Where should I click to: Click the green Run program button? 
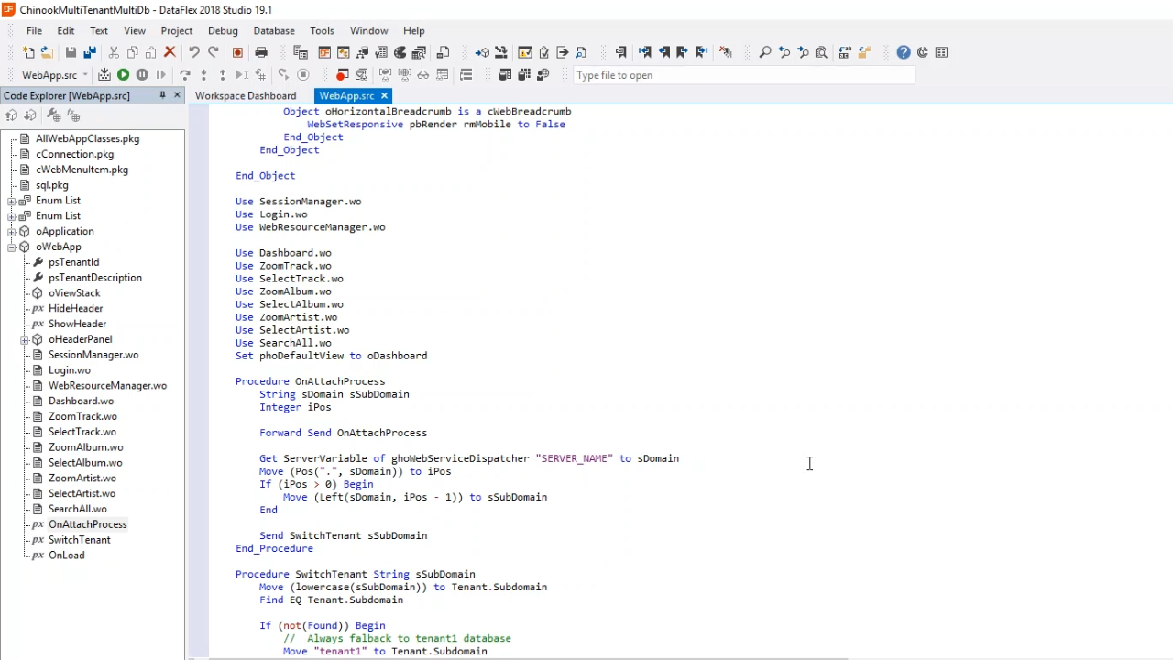click(x=123, y=75)
